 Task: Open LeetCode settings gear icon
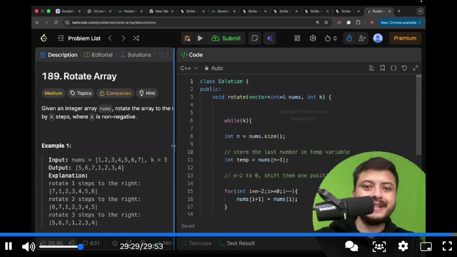click(313, 38)
